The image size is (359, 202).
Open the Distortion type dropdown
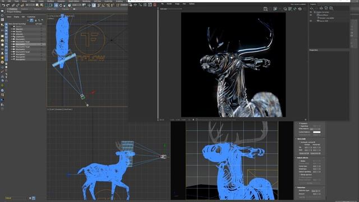(x=316, y=191)
